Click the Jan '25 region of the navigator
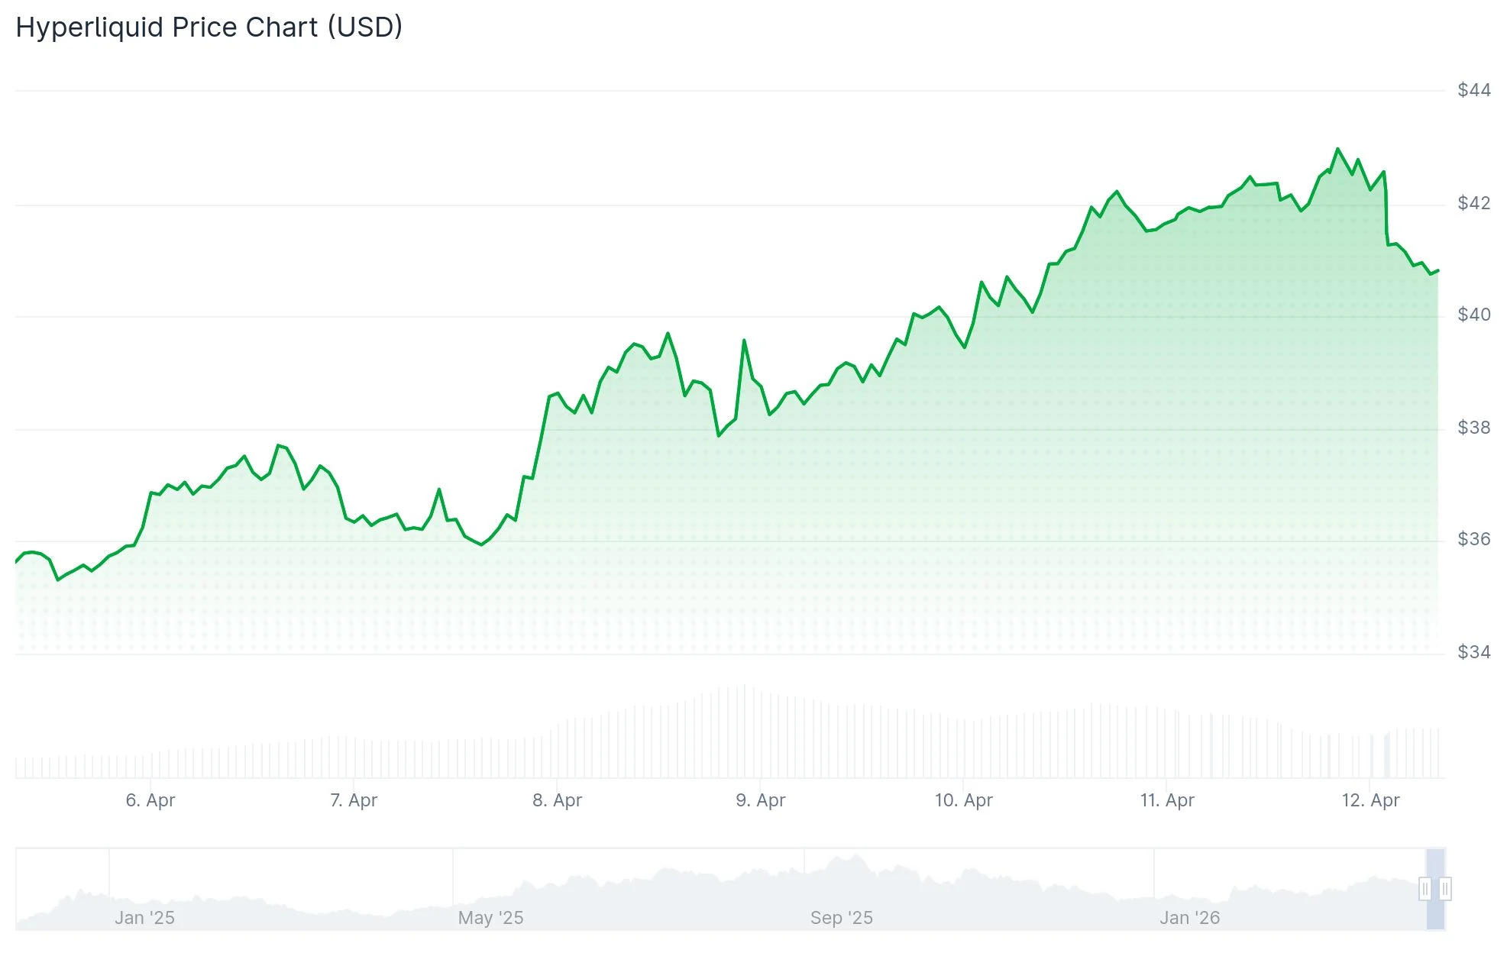The width and height of the screenshot is (1507, 953). (x=145, y=901)
